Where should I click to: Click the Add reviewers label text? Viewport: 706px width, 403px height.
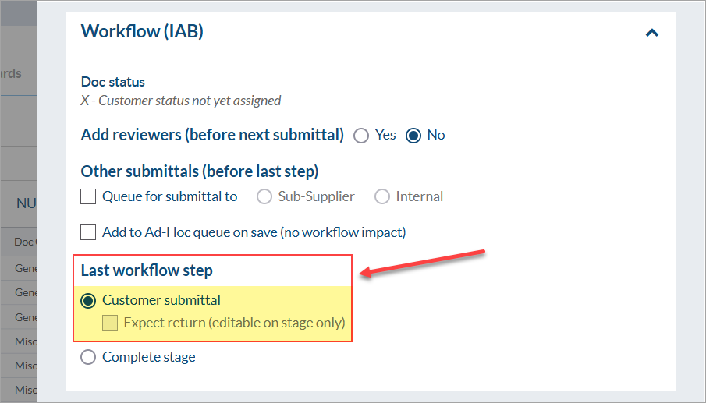point(212,135)
